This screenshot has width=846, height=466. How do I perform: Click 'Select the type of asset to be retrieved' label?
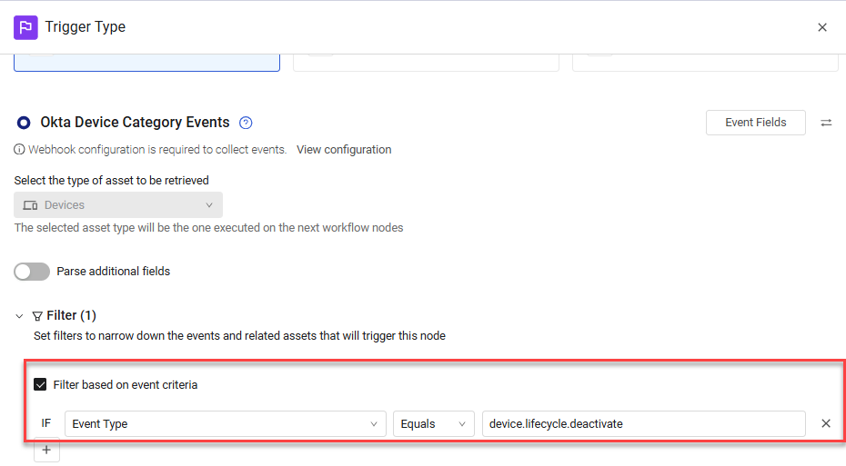[112, 181]
